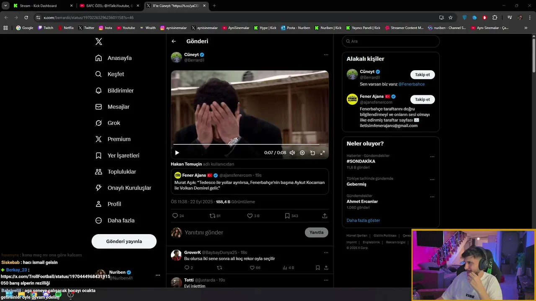Play the video in the post
Viewport: 536px width, 301px height.
[177, 153]
